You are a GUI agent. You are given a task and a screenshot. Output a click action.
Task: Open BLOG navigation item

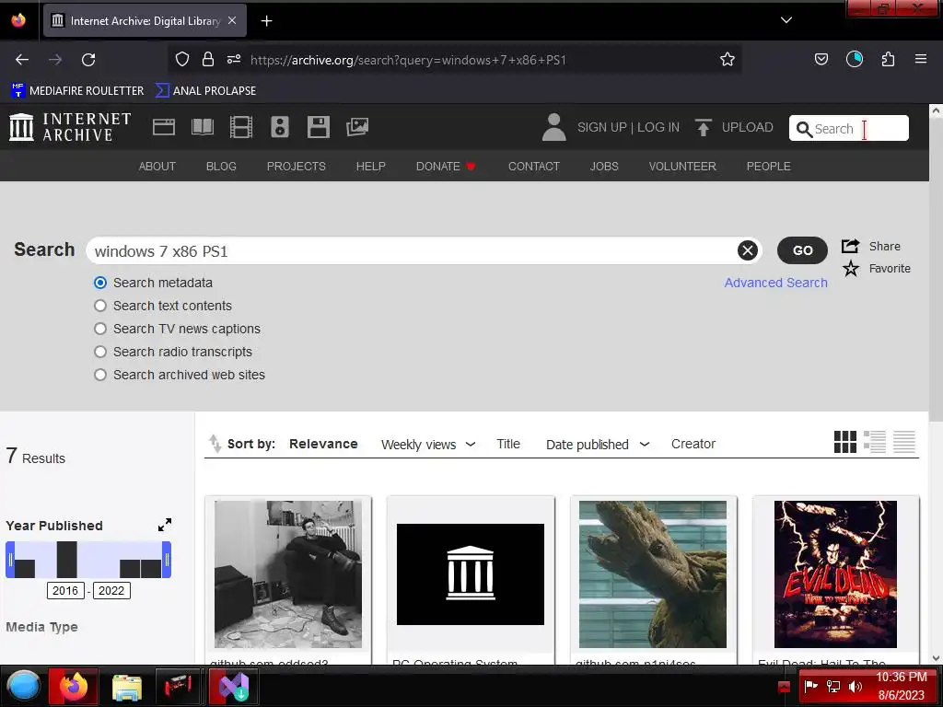click(x=221, y=167)
